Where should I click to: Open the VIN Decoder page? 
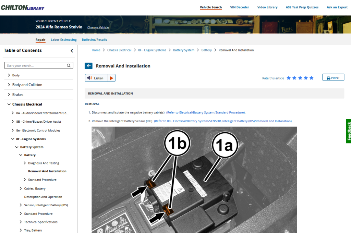click(240, 8)
